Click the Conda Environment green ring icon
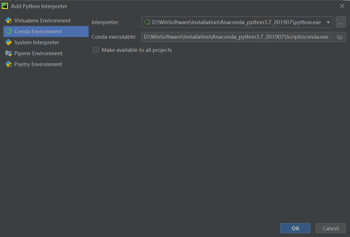 pos(9,31)
